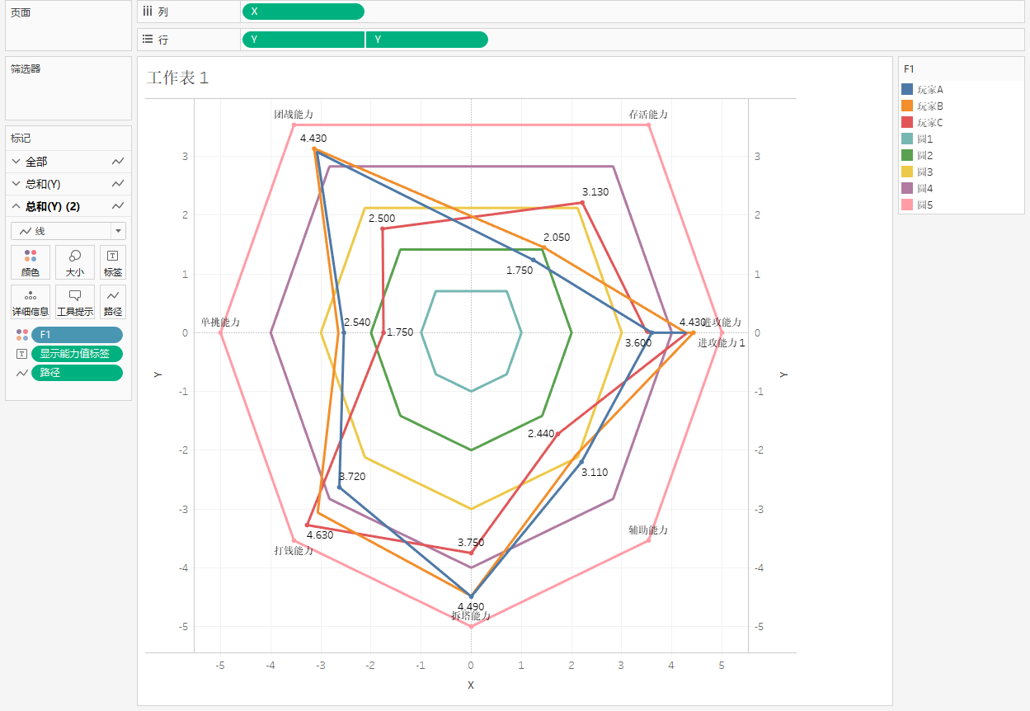The image size is (1030, 711).
Task: Open the mark type dropdown showing 线
Action: pyautogui.click(x=68, y=231)
